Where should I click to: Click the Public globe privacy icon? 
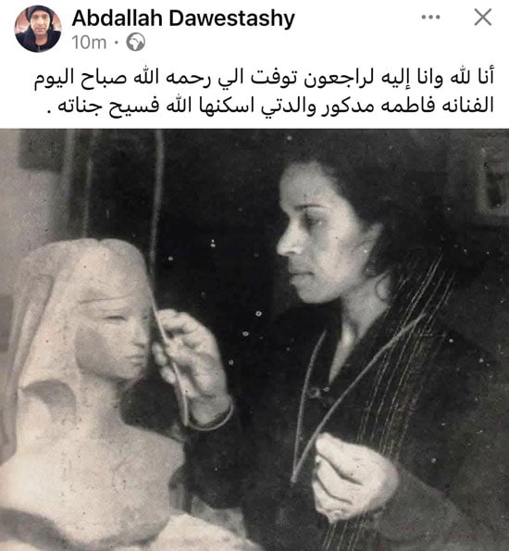point(136,43)
